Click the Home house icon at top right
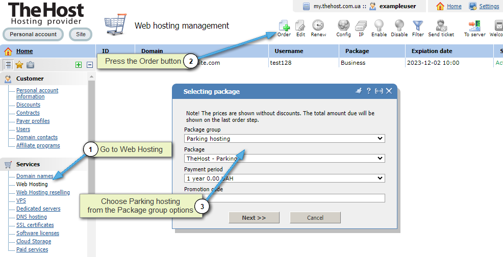Screen dimensions: 503x257 [440, 6]
